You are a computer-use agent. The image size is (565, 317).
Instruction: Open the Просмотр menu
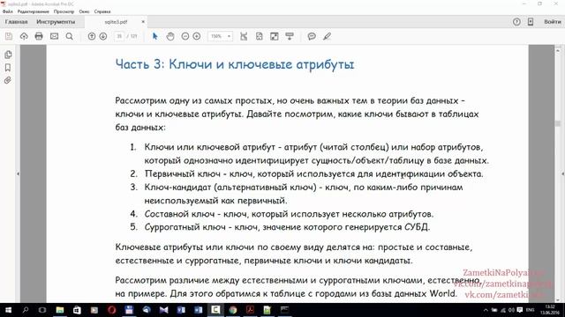click(x=64, y=11)
